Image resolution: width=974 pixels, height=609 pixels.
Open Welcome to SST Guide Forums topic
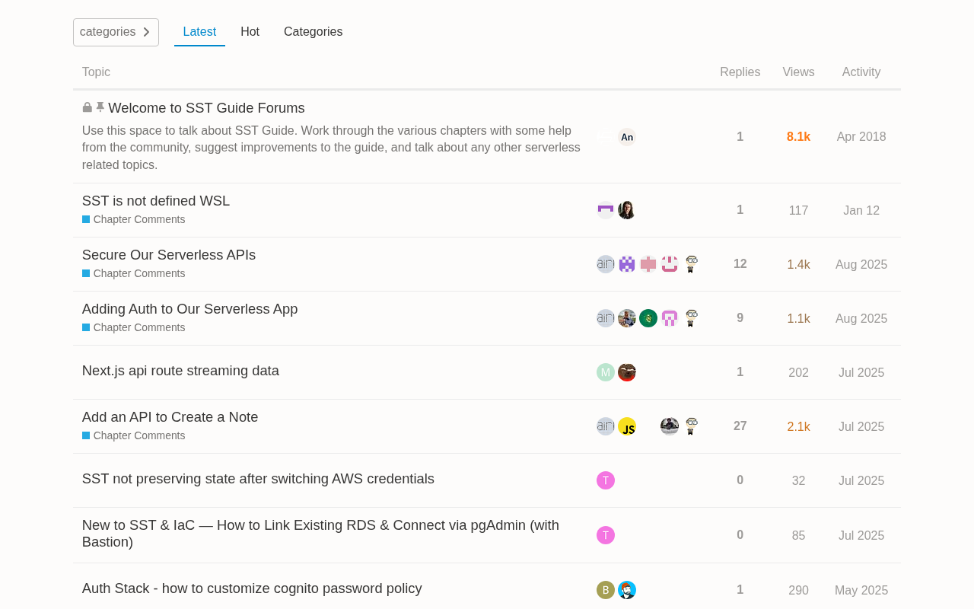point(206,108)
